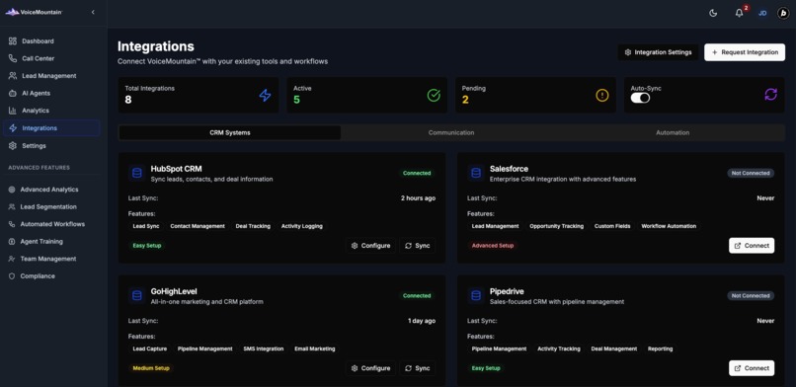Click the Pipedrive database icon
This screenshot has height=387, width=796.
click(x=476, y=296)
